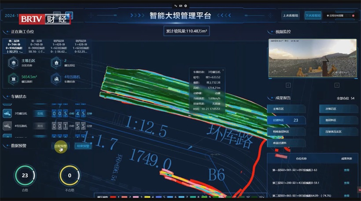The width and height of the screenshot is (361, 201).
Task: Click the 全部仓位 54 label
Action: tap(345, 98)
